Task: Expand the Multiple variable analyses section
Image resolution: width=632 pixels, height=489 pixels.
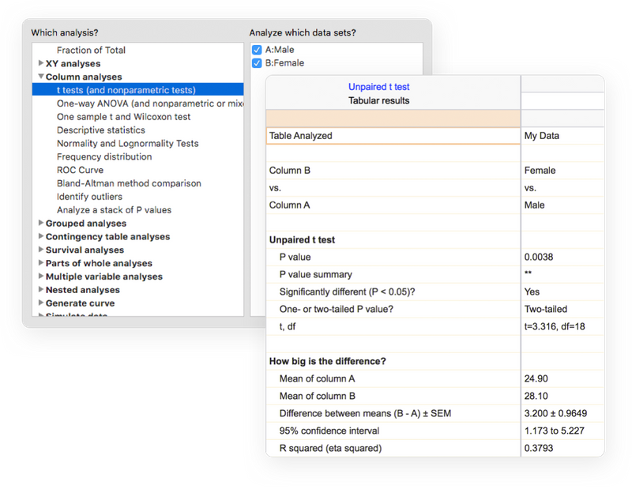Action: 41,276
